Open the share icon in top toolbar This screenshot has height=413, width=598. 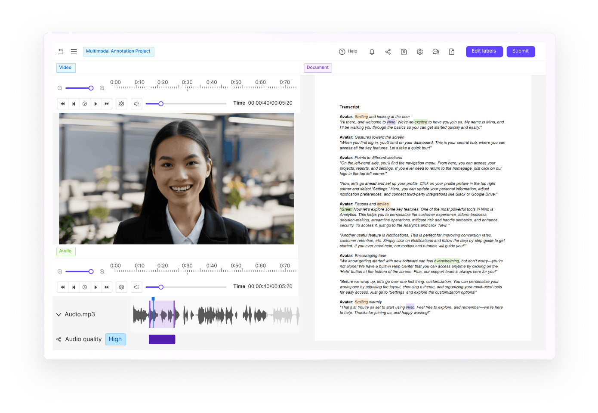click(x=388, y=52)
